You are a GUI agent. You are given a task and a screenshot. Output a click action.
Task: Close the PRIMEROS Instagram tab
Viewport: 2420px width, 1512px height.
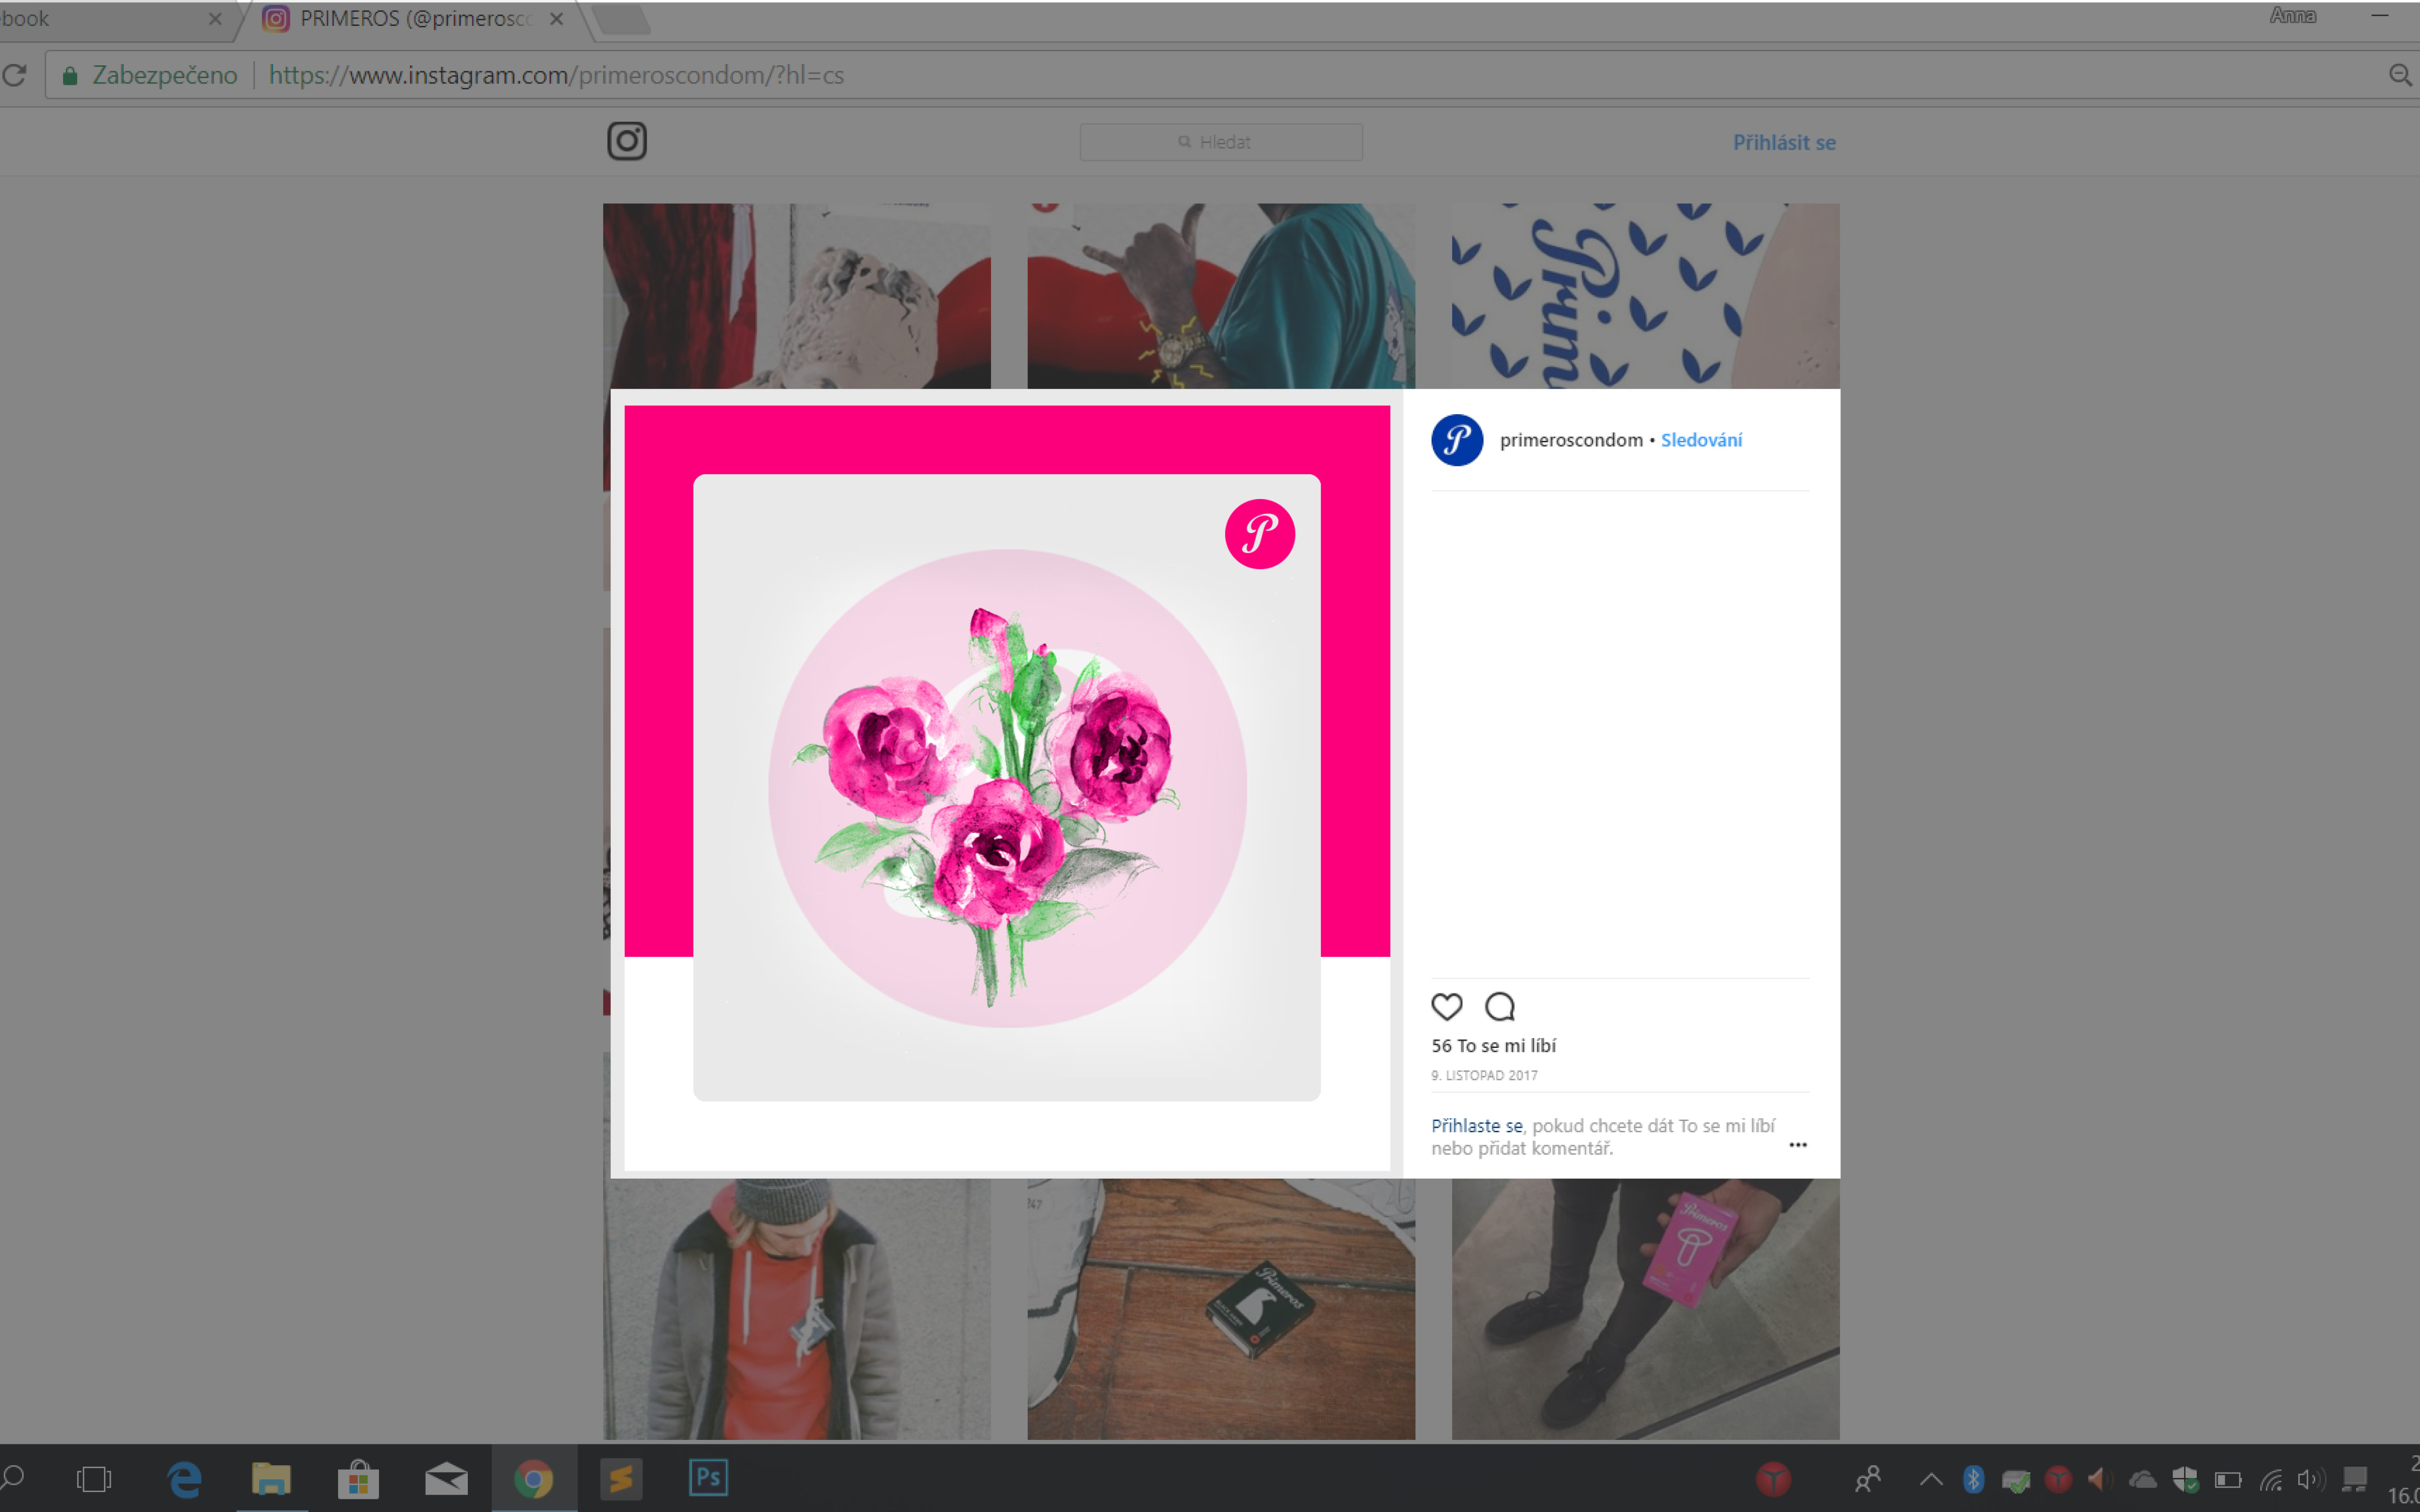(557, 18)
